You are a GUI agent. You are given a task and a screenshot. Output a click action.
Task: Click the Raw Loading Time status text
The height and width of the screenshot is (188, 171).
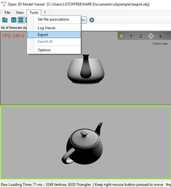(46, 185)
